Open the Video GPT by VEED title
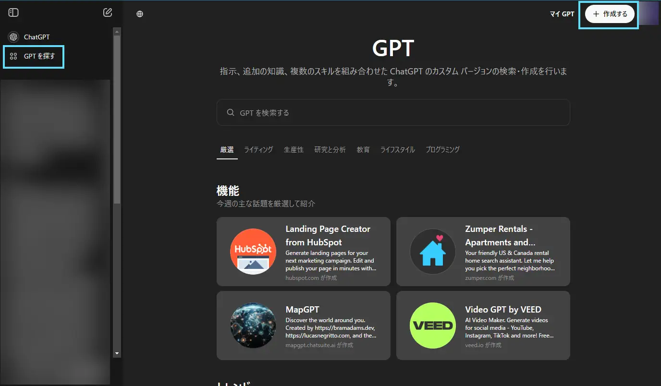 [x=503, y=309]
